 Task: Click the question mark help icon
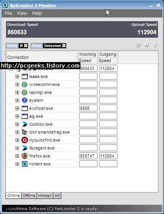click(x=155, y=45)
